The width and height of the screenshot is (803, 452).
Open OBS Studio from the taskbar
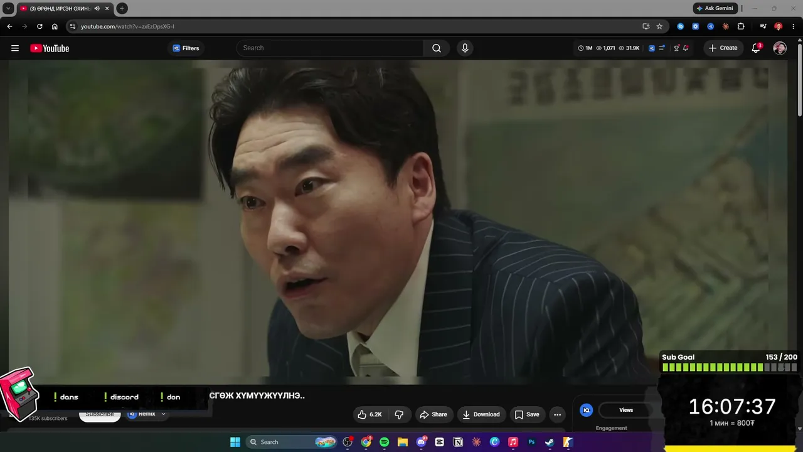(348, 442)
